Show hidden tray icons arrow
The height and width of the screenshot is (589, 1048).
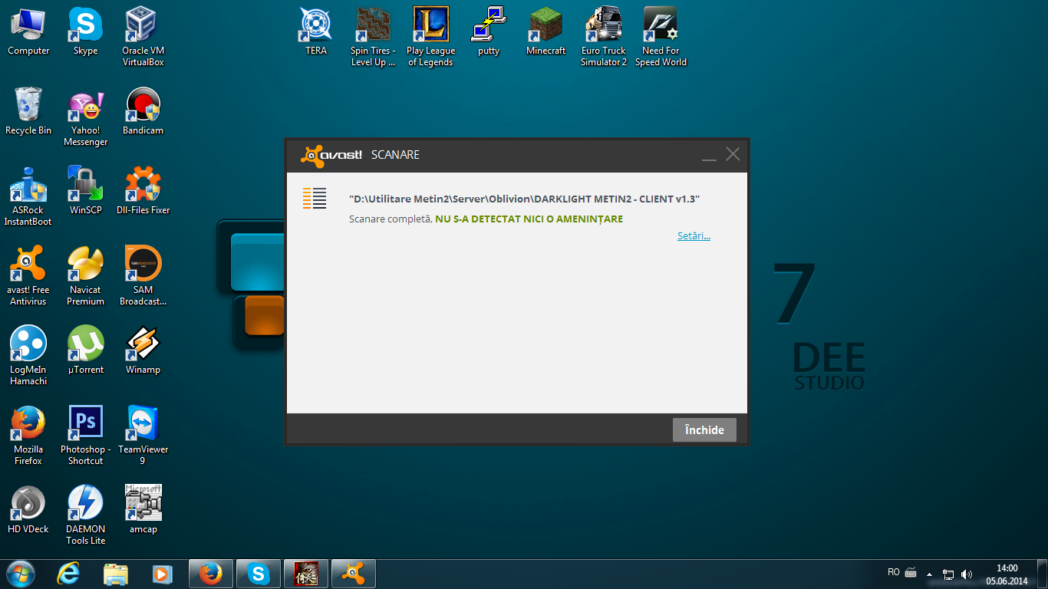click(929, 574)
